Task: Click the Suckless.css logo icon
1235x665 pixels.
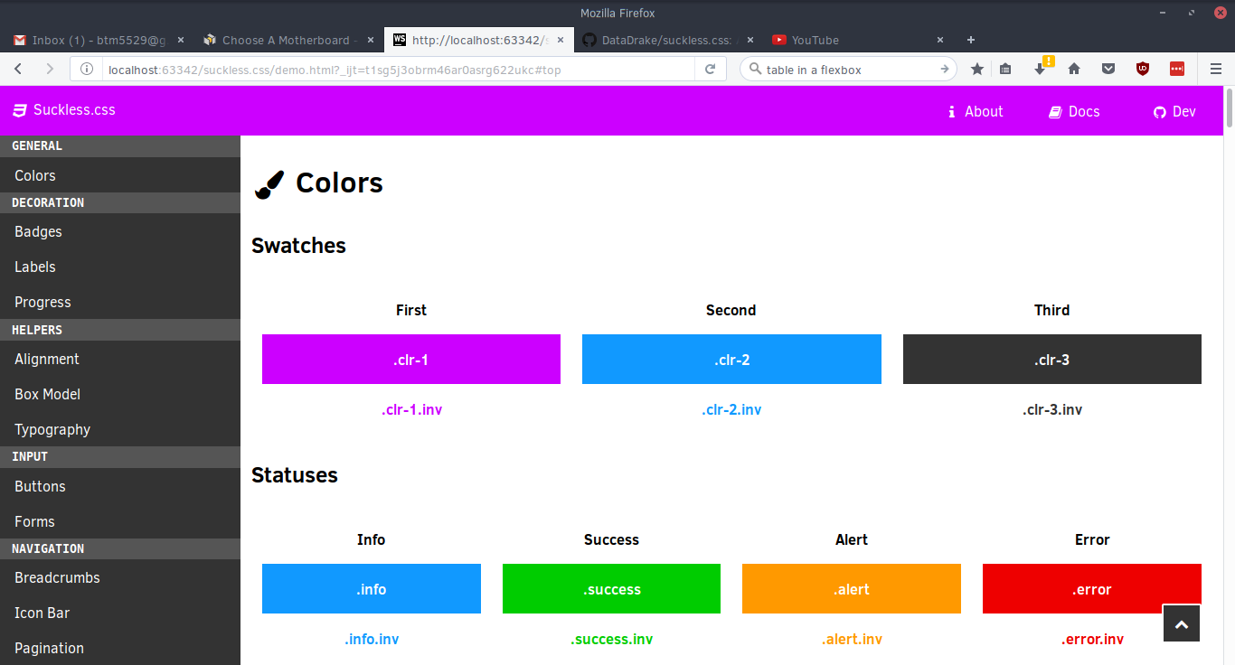Action: tap(19, 110)
